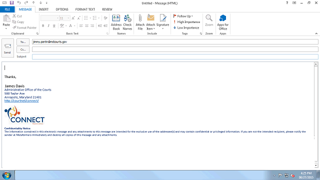Open Apps for Office
320x180 pixels.
pos(222,22)
